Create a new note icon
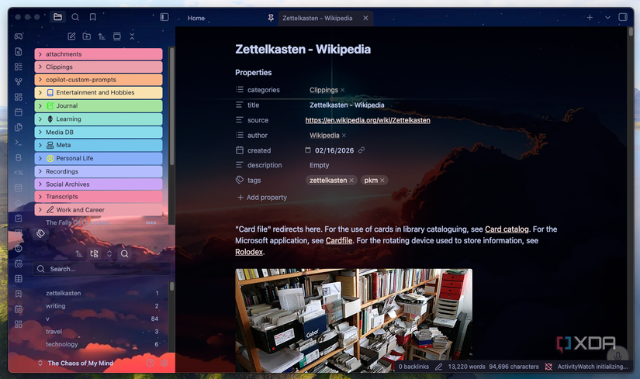 click(71, 36)
